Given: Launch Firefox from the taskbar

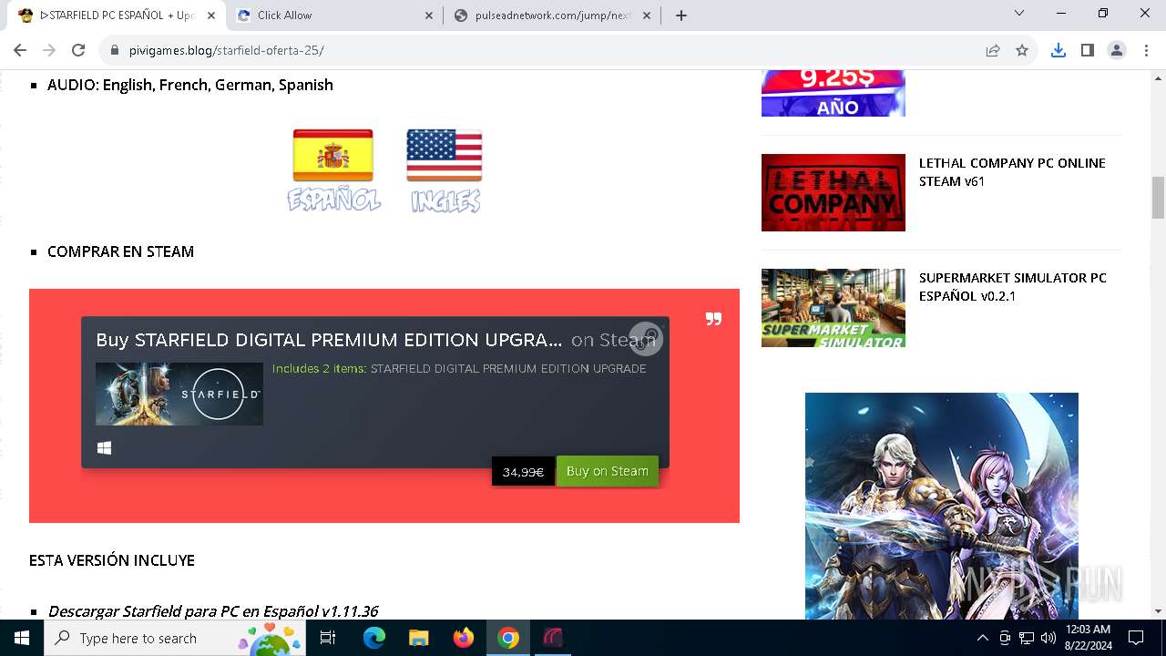Looking at the screenshot, I should click(464, 638).
